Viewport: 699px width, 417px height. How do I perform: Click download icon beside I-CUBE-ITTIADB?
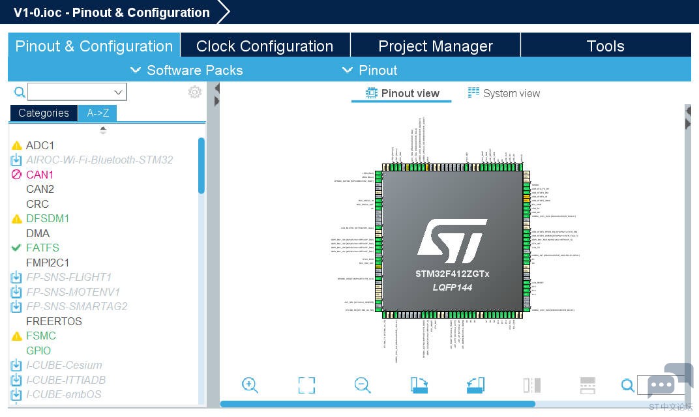(16, 380)
